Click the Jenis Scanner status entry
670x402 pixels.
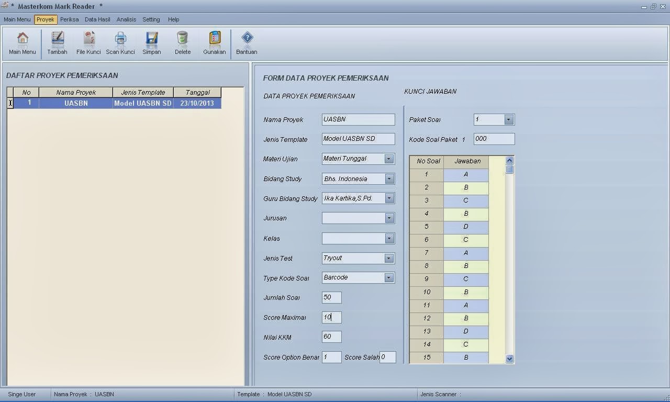click(x=441, y=394)
